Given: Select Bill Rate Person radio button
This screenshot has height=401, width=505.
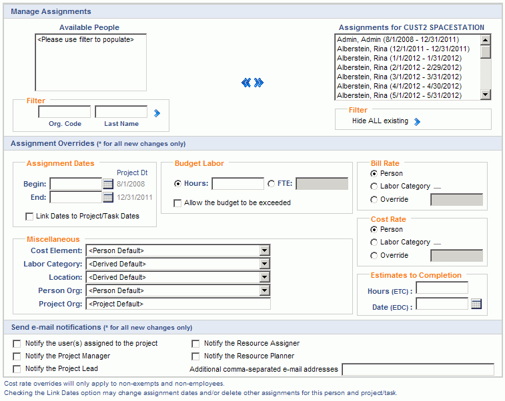Looking at the screenshot, I should [374, 174].
